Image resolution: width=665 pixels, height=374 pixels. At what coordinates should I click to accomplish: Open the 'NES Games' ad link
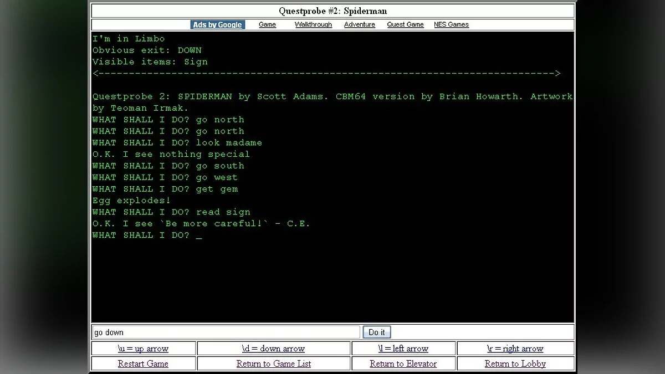click(451, 24)
